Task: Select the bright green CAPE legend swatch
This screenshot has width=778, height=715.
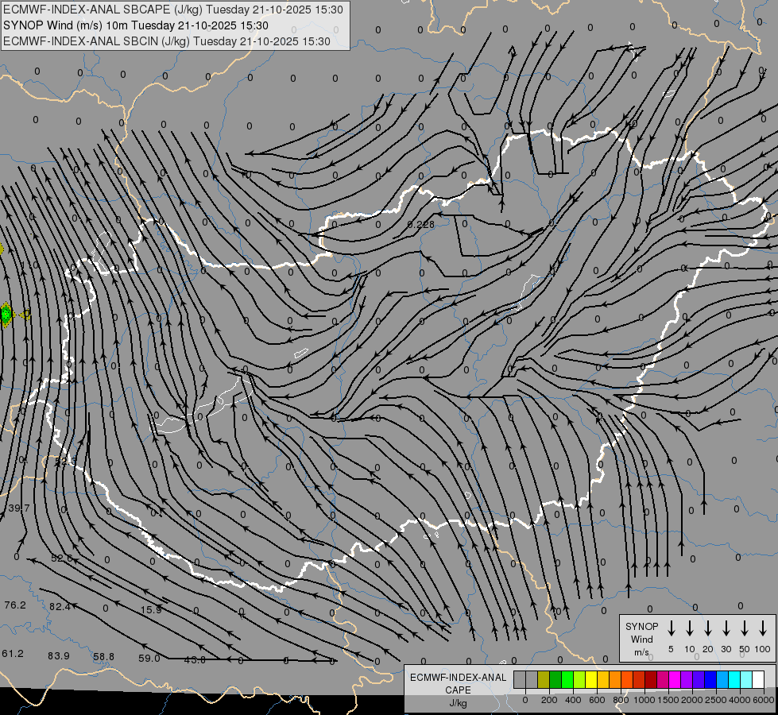Action: tap(567, 679)
